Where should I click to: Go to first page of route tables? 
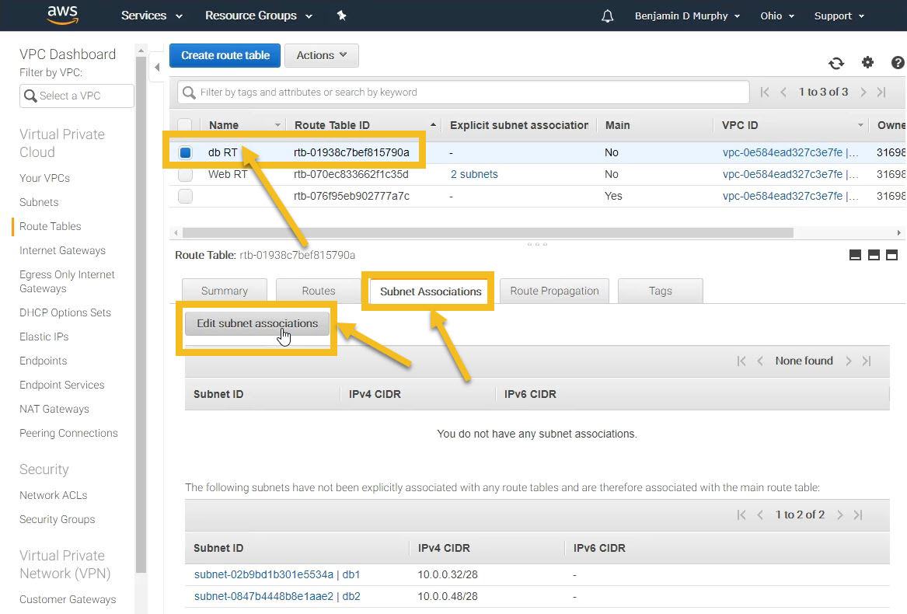point(765,92)
